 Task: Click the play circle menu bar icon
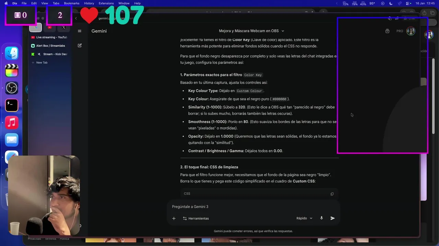pyautogui.click(x=383, y=3)
